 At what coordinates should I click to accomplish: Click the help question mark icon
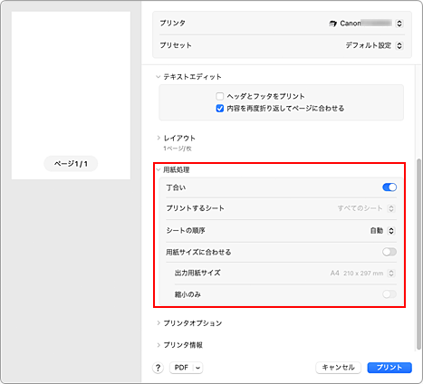[158, 368]
